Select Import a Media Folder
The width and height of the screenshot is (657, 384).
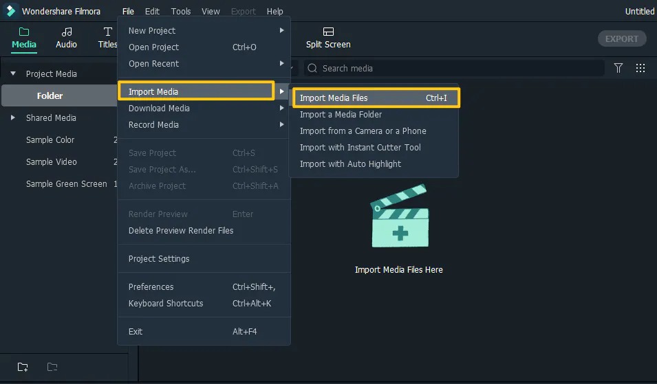coord(341,114)
